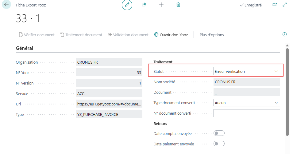Open Type document converti dropdown
The width and height of the screenshot is (297, 154).
point(247,103)
